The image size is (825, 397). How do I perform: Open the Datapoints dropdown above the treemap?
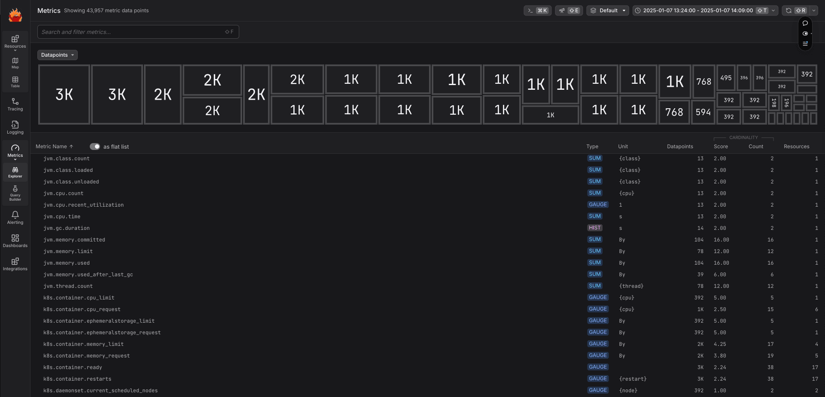point(58,55)
